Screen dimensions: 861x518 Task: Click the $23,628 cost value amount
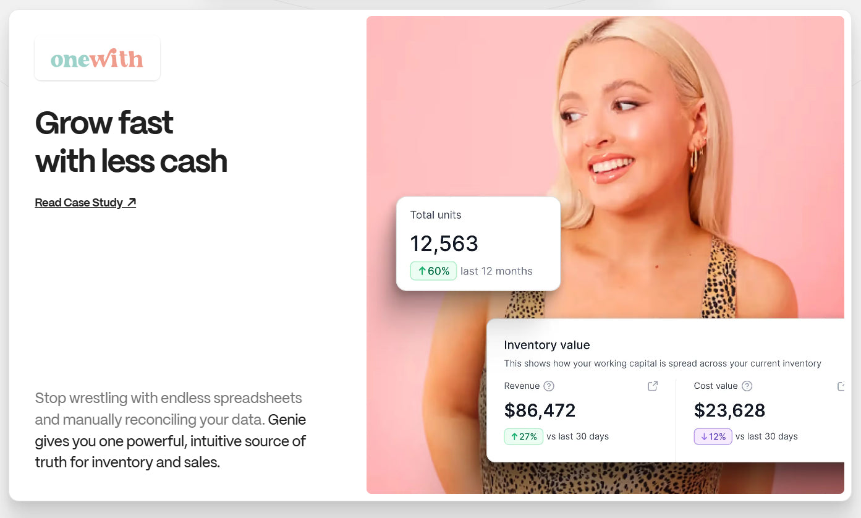point(729,410)
